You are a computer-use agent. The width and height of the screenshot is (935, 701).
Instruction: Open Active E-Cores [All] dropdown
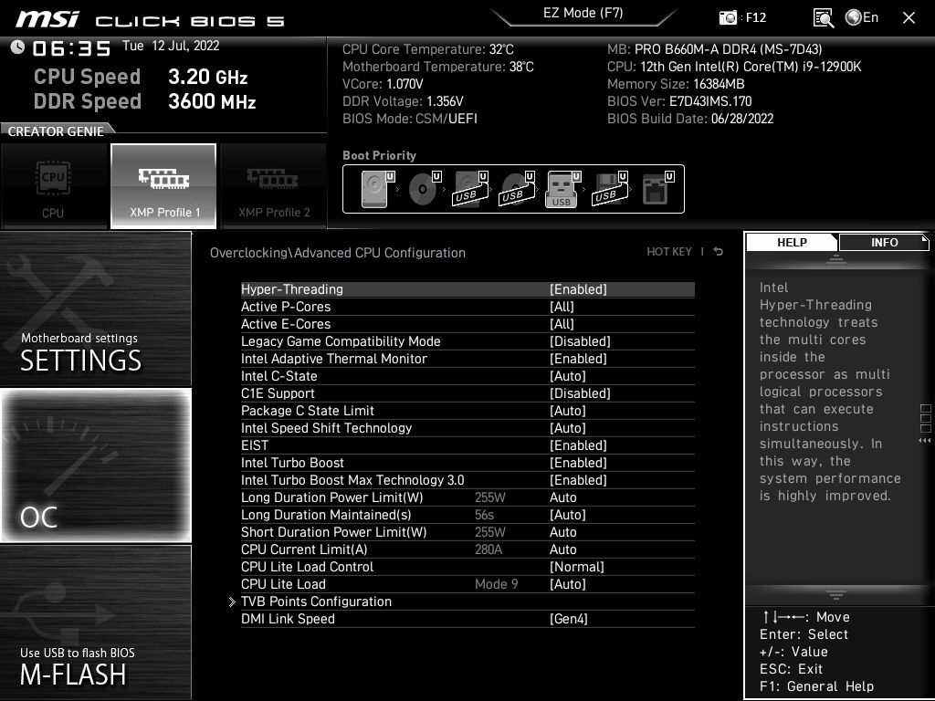point(562,324)
